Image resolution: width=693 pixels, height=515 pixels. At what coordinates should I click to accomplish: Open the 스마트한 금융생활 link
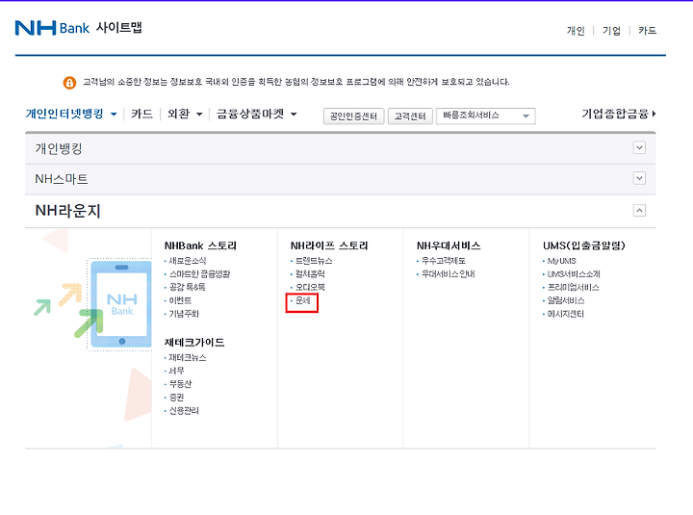coord(199,274)
